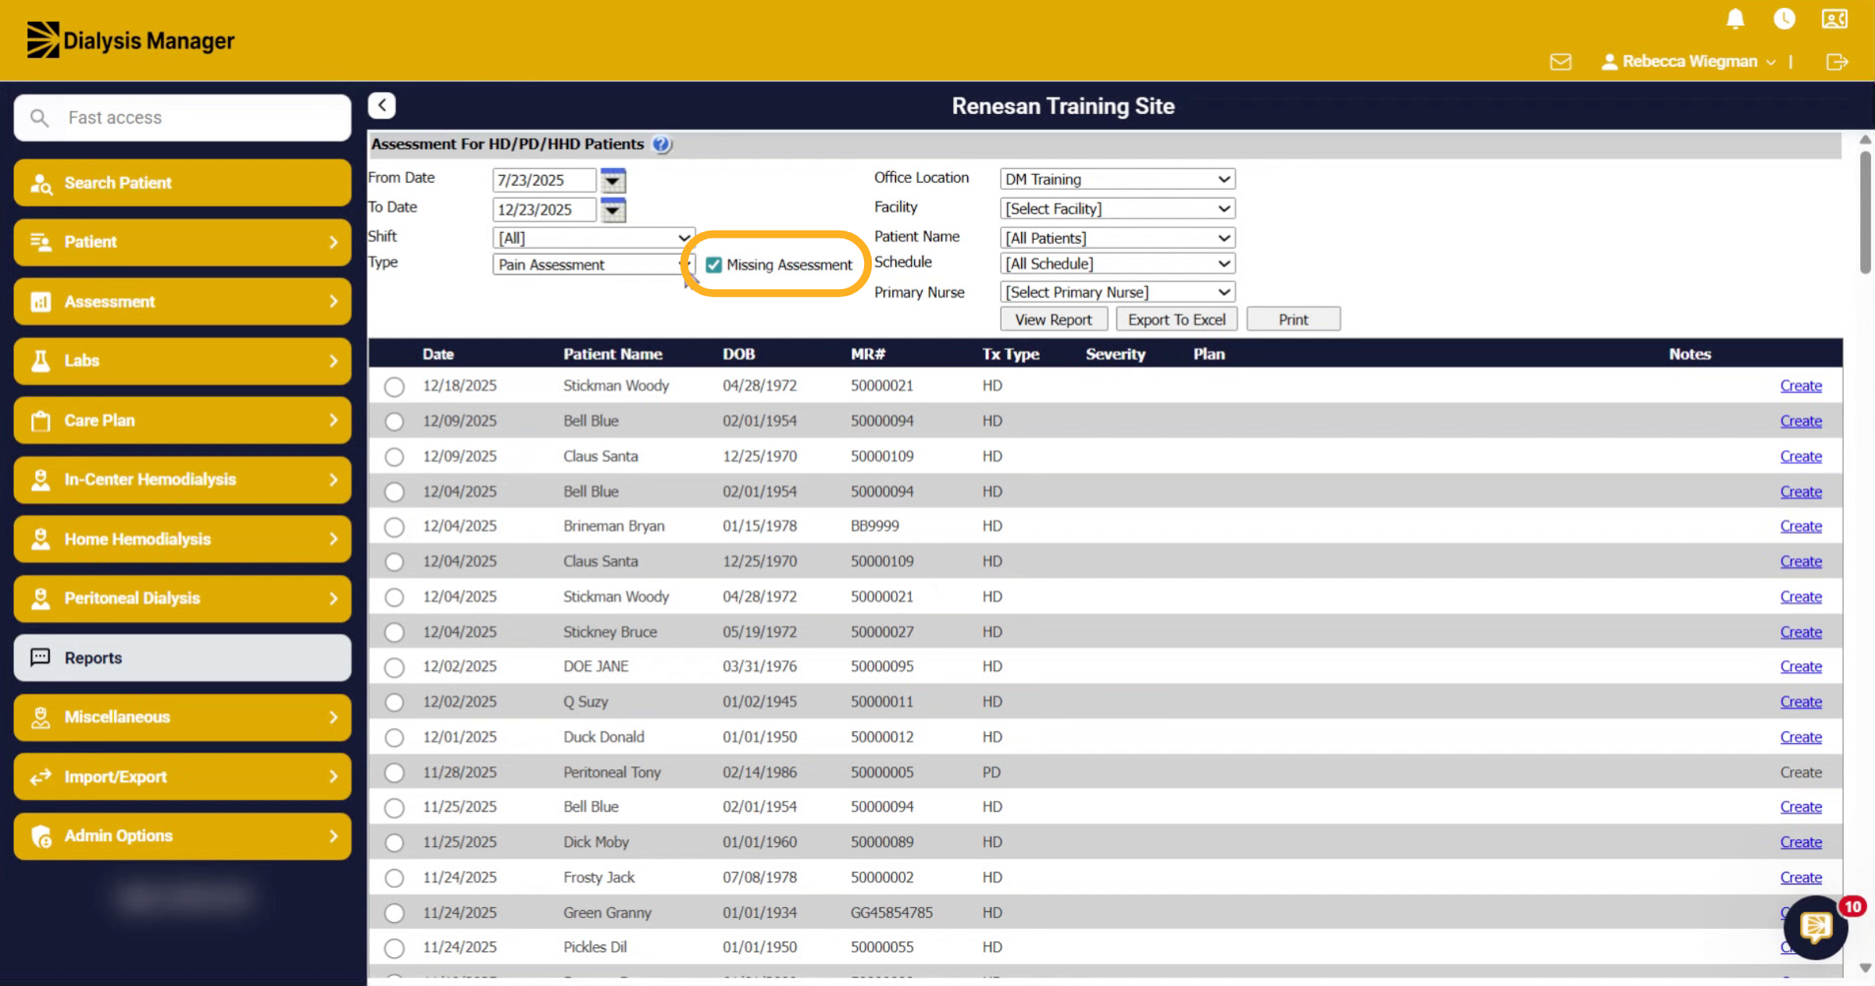
Task: Click Create link for DOE JANE
Action: [x=1801, y=666]
